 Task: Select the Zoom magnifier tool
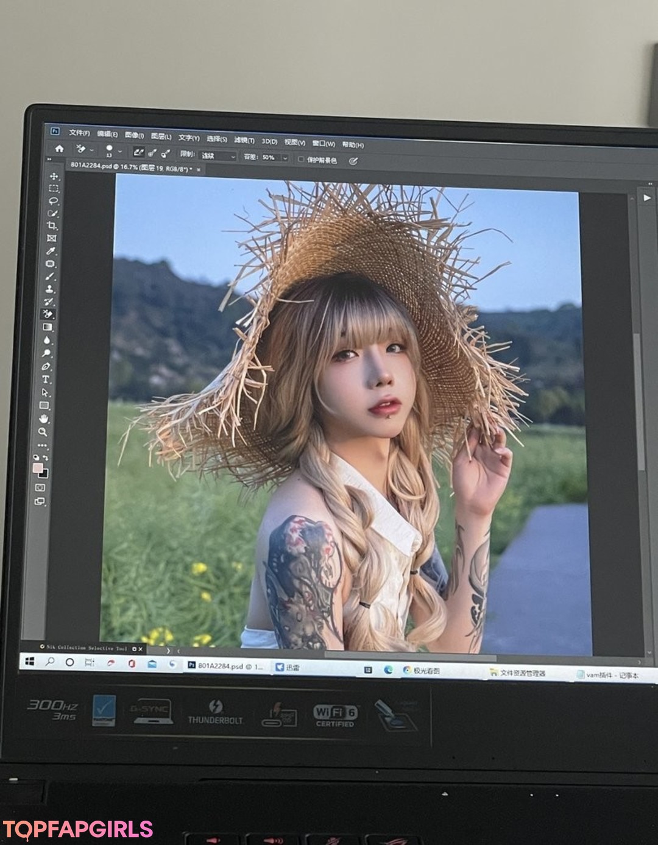(43, 432)
